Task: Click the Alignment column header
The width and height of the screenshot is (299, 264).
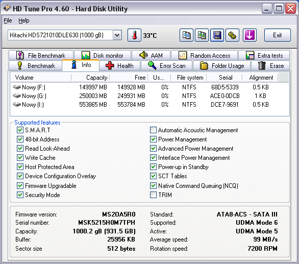Action: [x=260, y=78]
